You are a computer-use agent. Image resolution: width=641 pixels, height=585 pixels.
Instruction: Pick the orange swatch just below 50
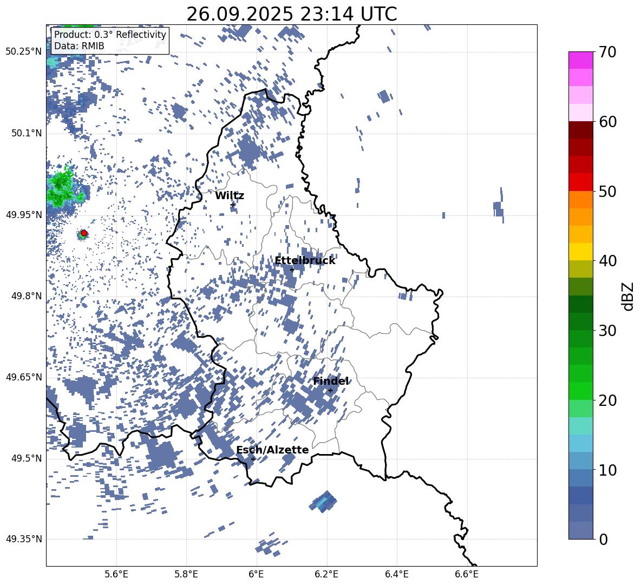[580, 199]
